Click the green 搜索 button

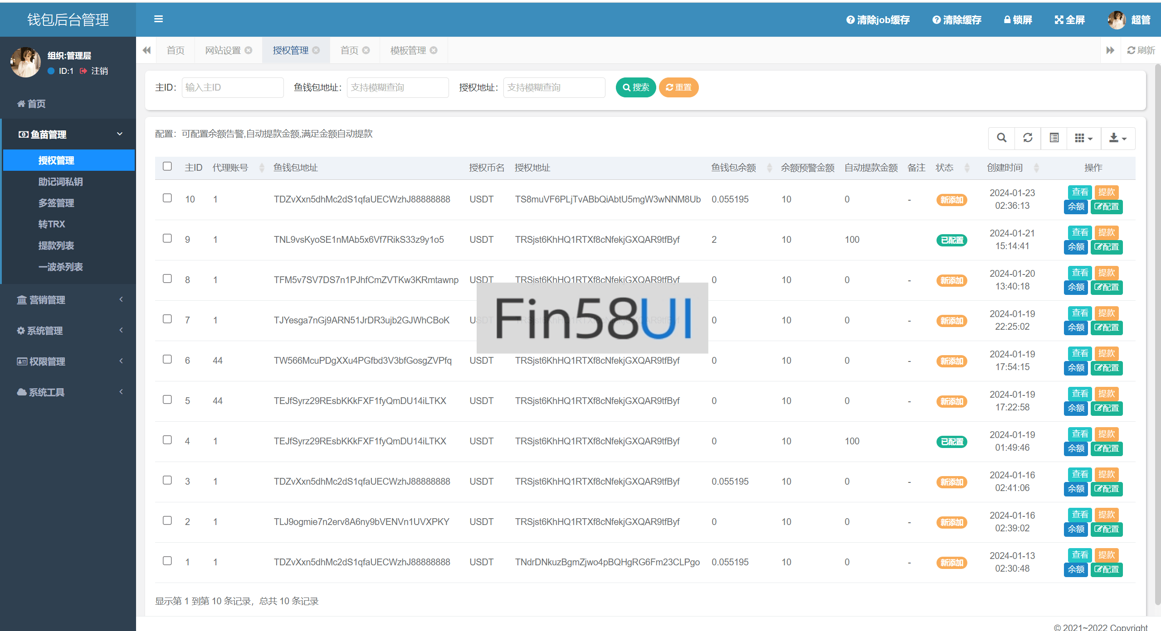635,87
